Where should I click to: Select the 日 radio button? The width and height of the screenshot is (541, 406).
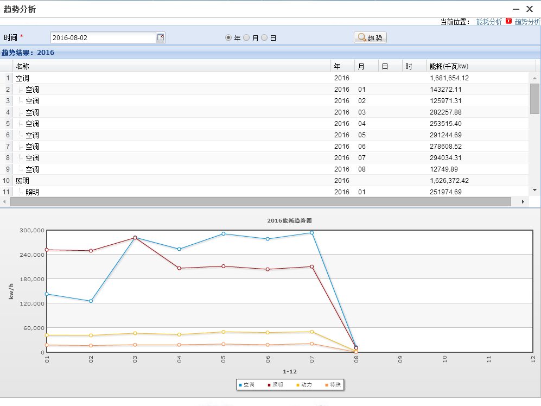coord(264,38)
